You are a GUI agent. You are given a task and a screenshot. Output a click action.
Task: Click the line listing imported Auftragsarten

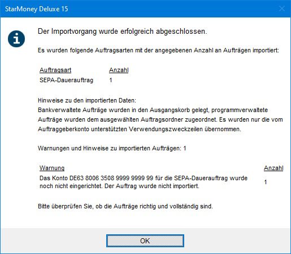pos(158,50)
